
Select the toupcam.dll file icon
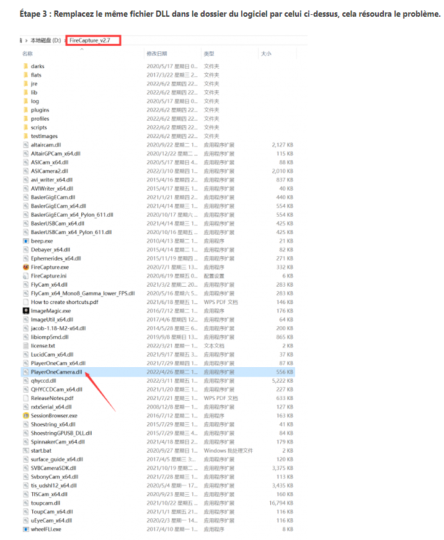point(26,503)
